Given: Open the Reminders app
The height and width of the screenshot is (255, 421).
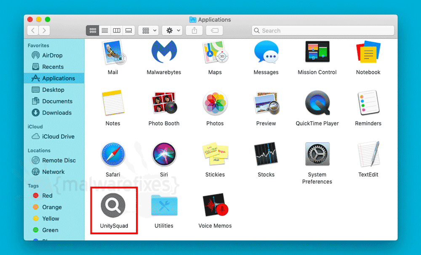Looking at the screenshot, I should [x=368, y=103].
